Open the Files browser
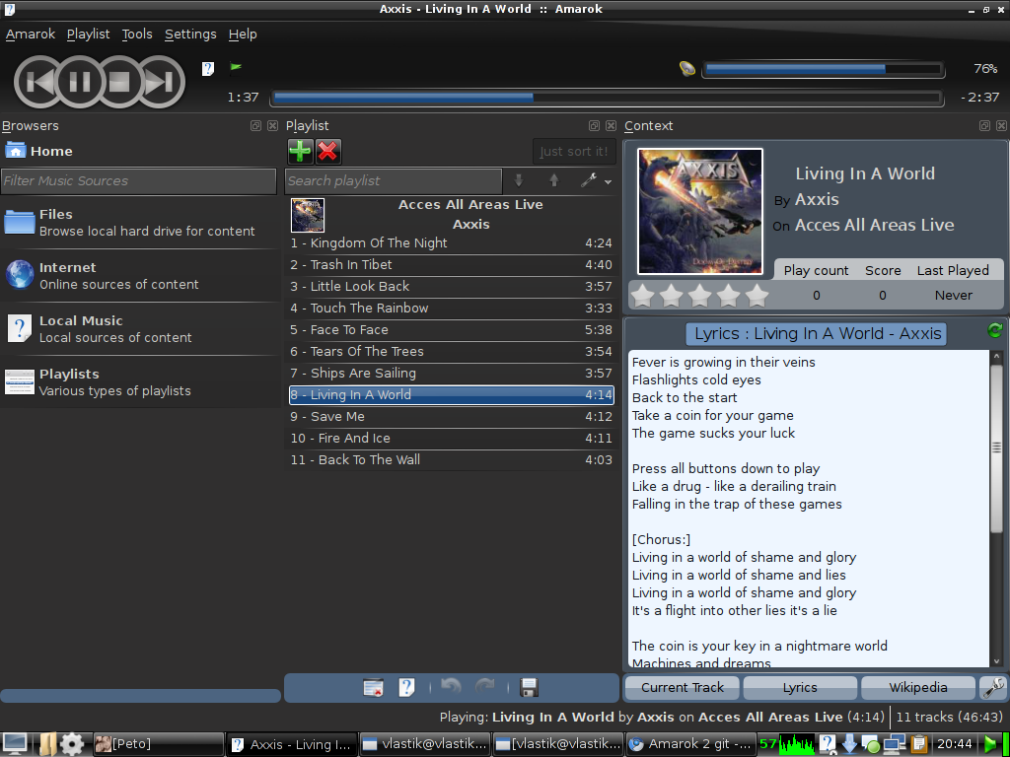The image size is (1010, 757). (x=140, y=223)
